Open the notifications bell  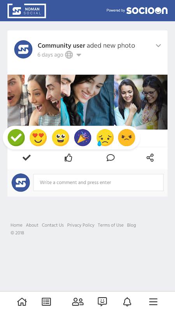(x=127, y=302)
